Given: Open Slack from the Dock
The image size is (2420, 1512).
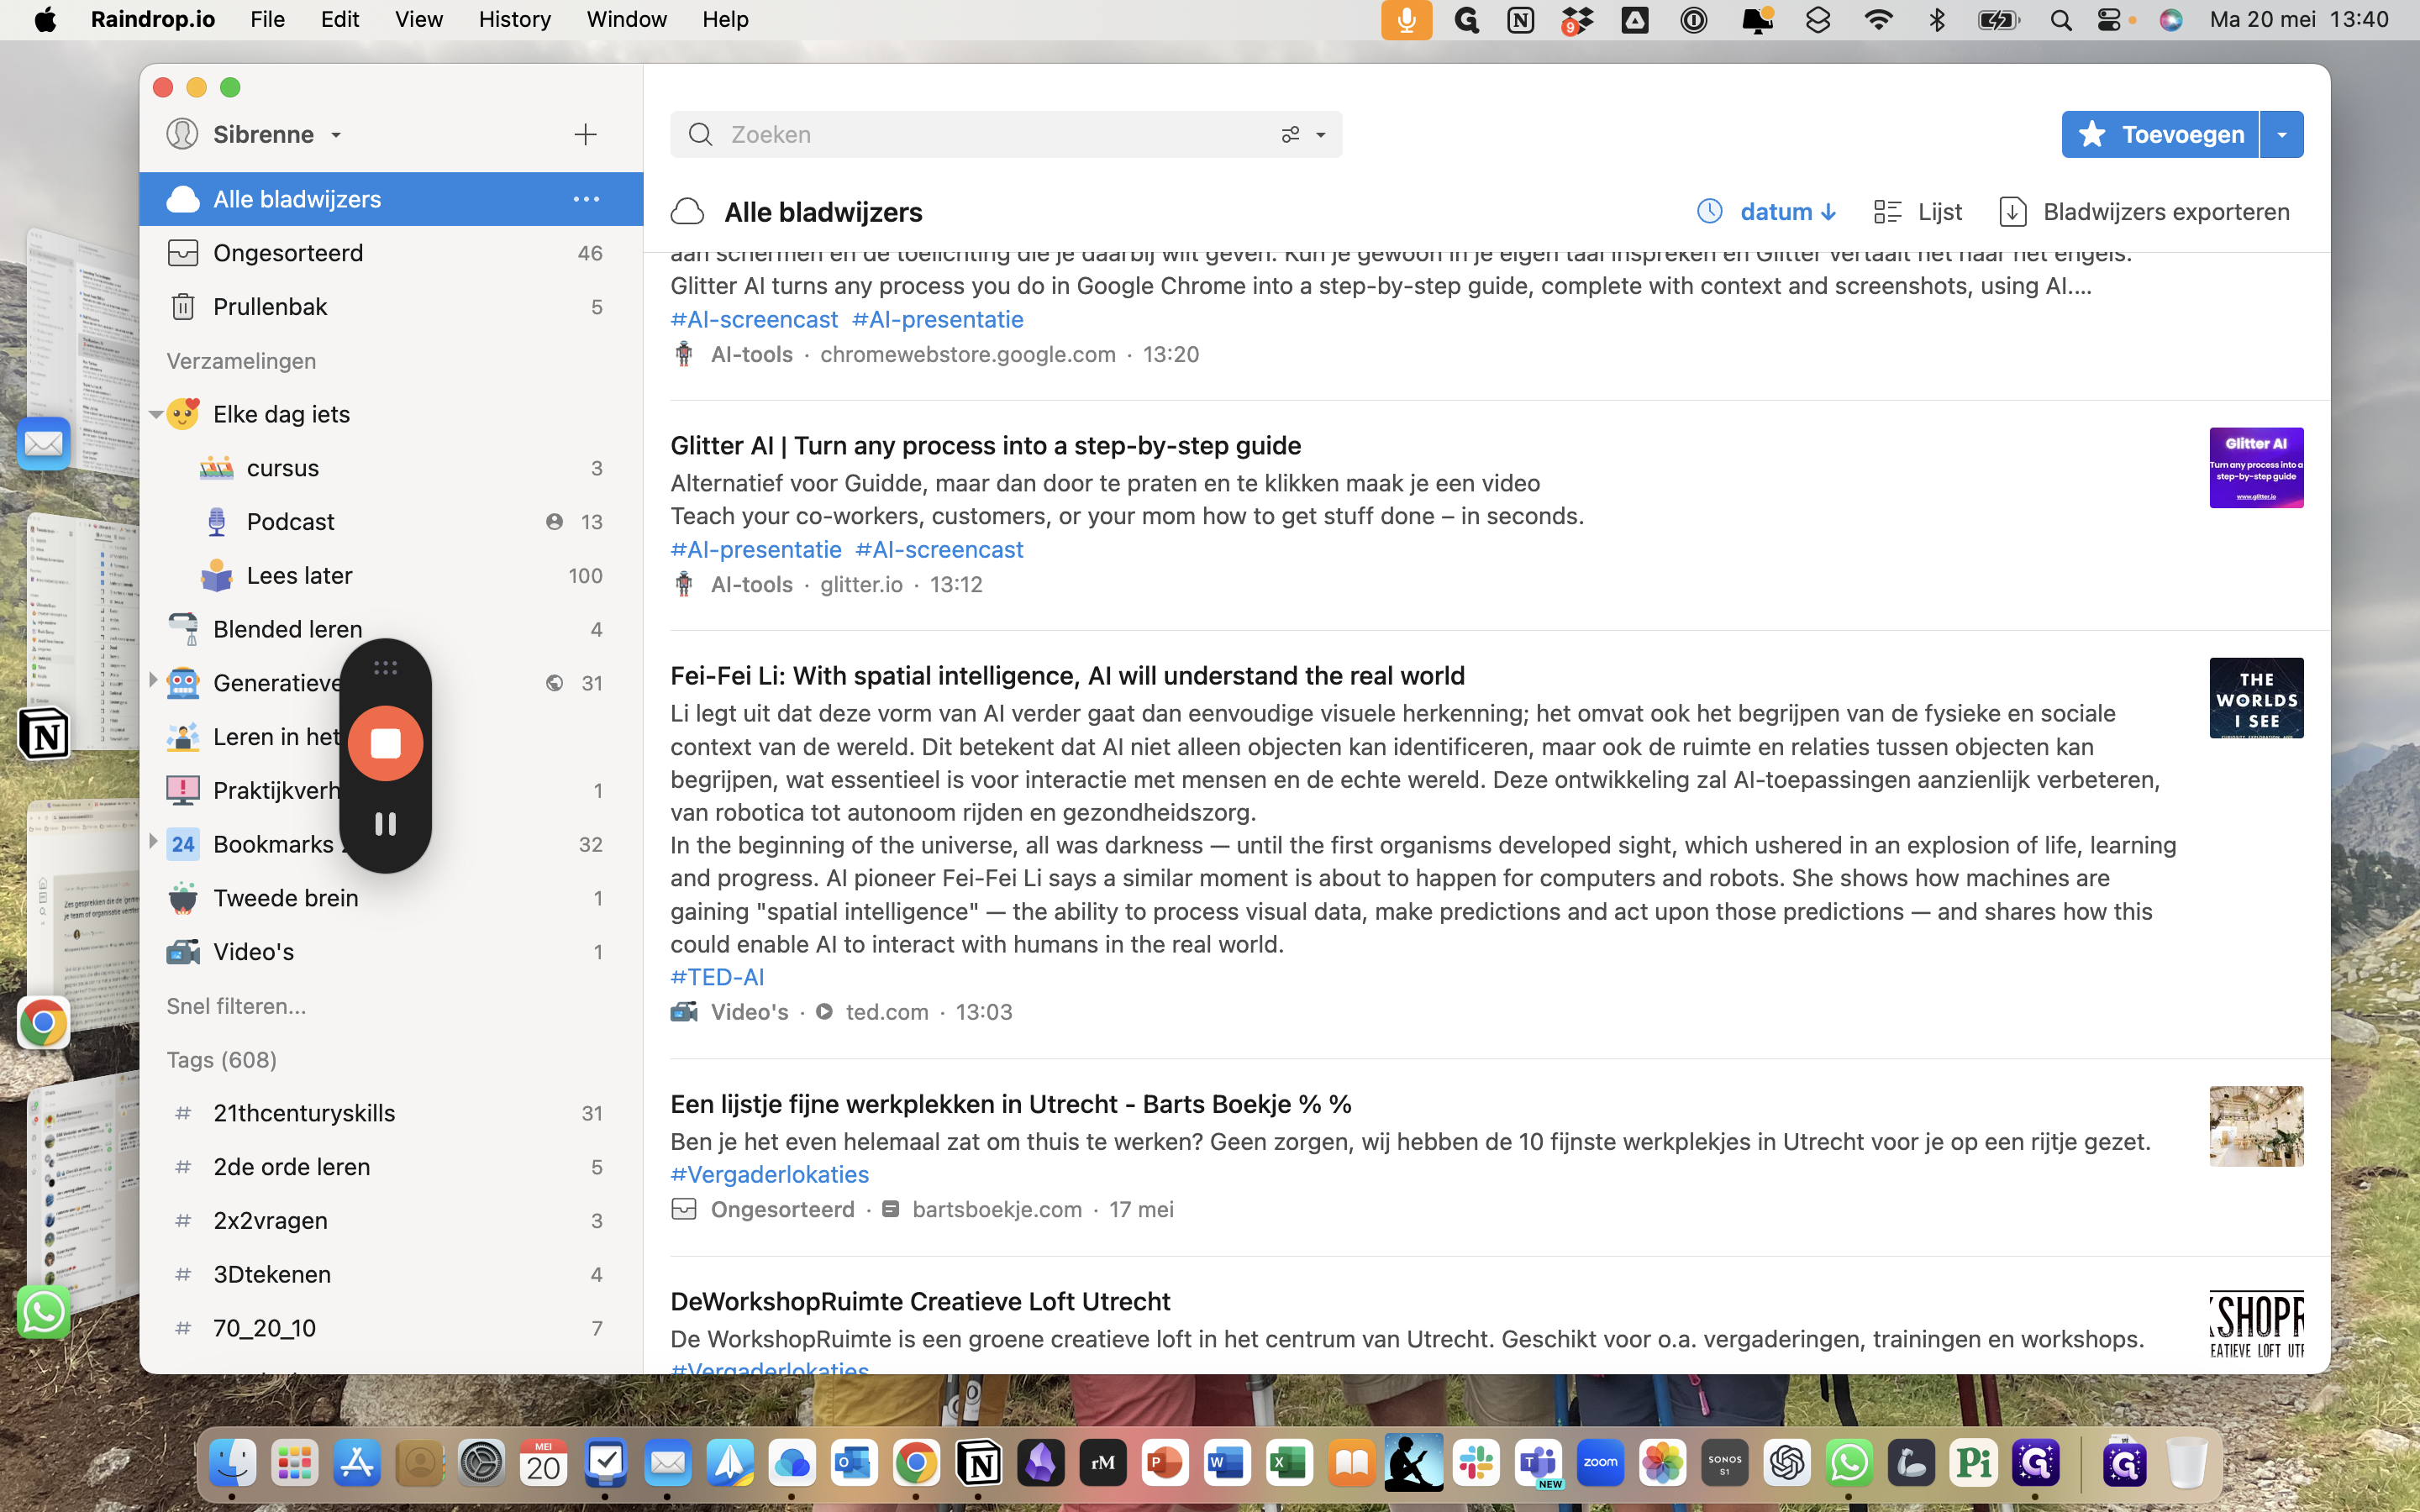Looking at the screenshot, I should [x=1476, y=1464].
